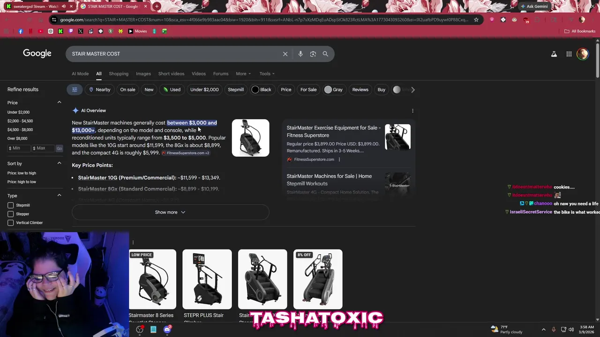
Task: Open StairMaster Exercise Equipment for Sale link
Action: (333, 132)
